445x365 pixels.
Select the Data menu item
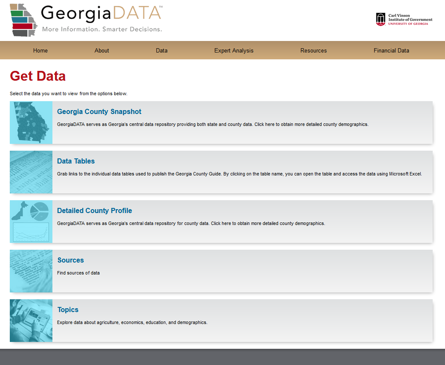(162, 51)
